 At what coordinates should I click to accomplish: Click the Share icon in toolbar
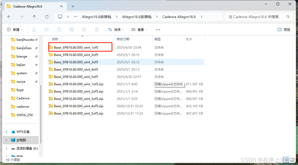coord(84,30)
